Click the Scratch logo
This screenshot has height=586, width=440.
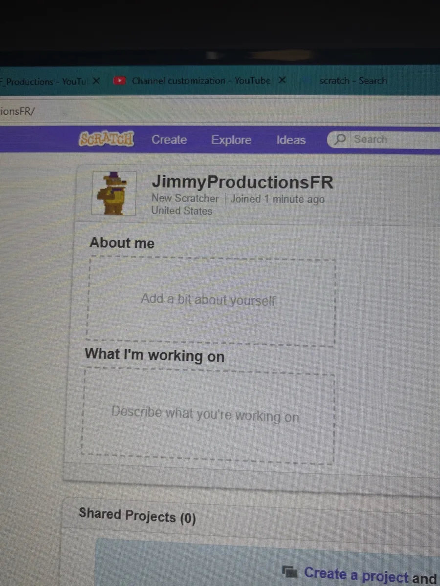[x=106, y=139]
